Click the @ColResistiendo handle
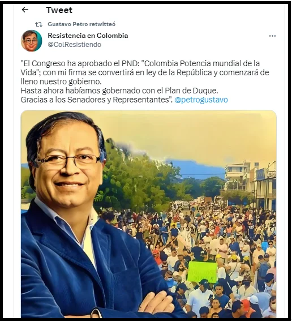Image resolution: width=292 pixels, height=322 pixels. click(75, 45)
